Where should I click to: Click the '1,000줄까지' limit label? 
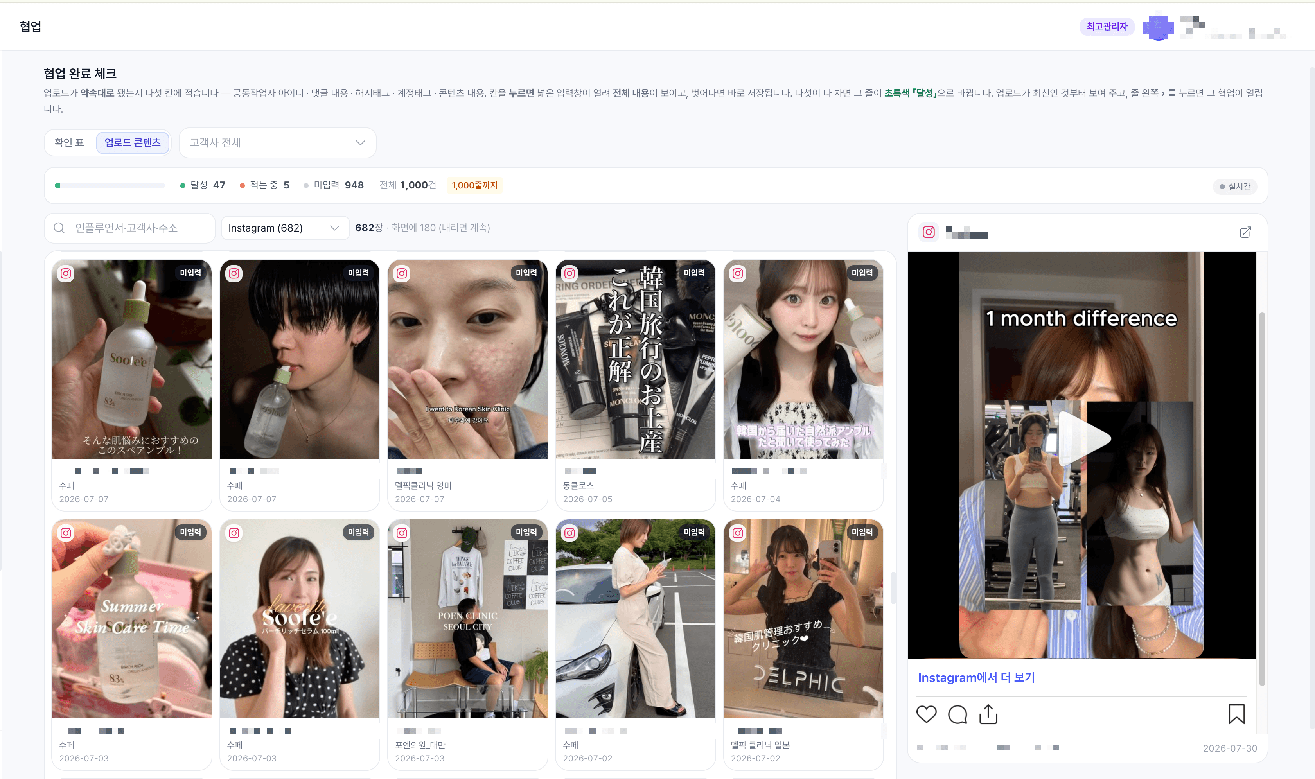click(474, 185)
